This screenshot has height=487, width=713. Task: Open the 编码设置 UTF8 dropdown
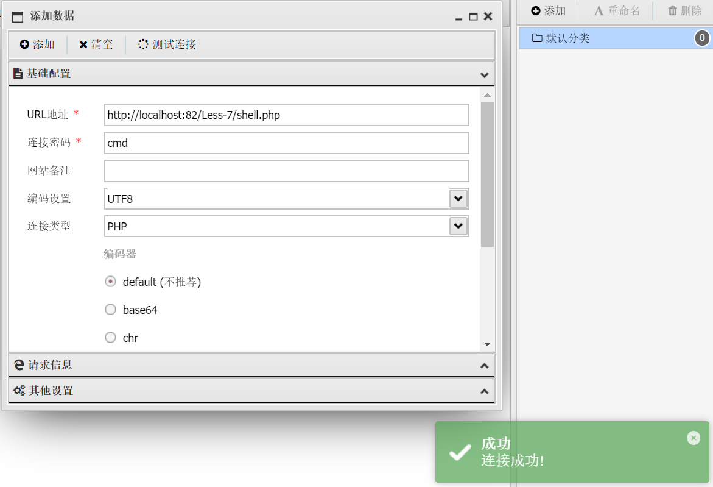458,199
